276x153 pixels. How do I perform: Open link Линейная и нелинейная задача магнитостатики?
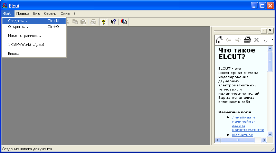pos(248,124)
